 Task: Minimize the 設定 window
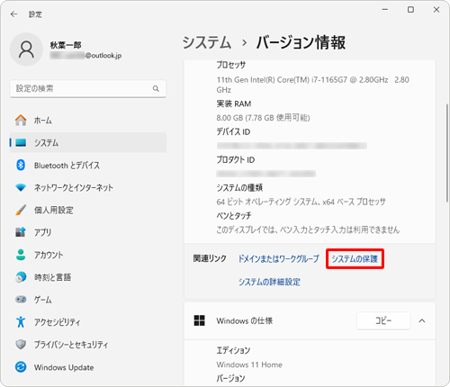click(x=385, y=10)
